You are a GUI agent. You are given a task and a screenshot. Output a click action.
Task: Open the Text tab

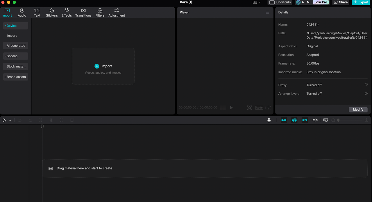pos(37,13)
